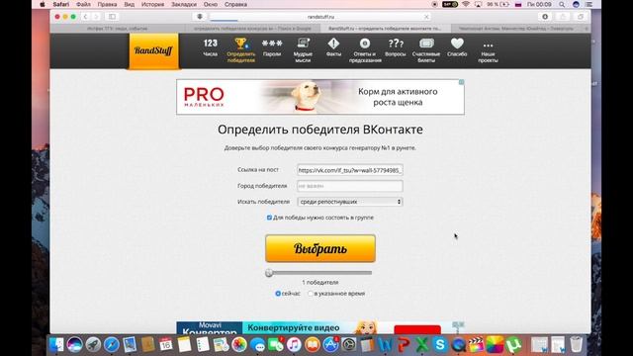Open Siri from the Dock
Viewport: 633px width, 356px height.
point(75,345)
